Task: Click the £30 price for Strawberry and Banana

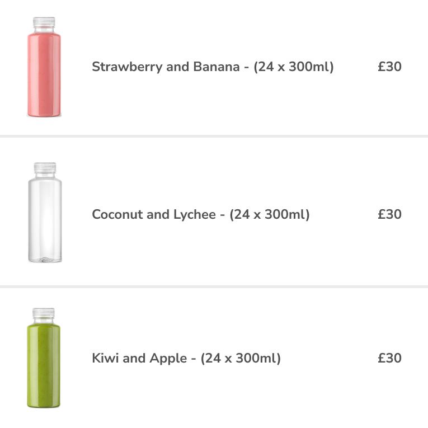Action: coord(389,67)
